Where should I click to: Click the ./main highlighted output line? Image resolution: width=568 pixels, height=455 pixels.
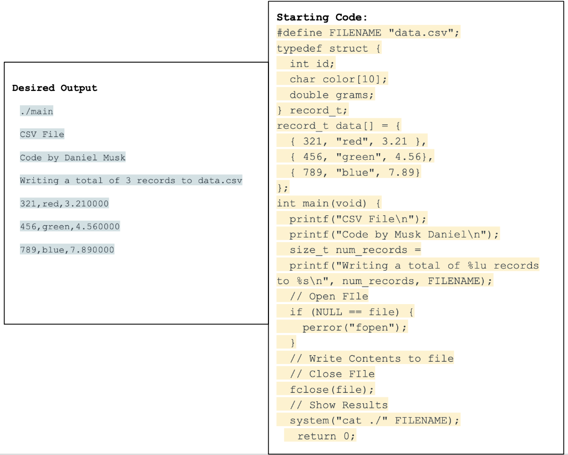click(36, 111)
